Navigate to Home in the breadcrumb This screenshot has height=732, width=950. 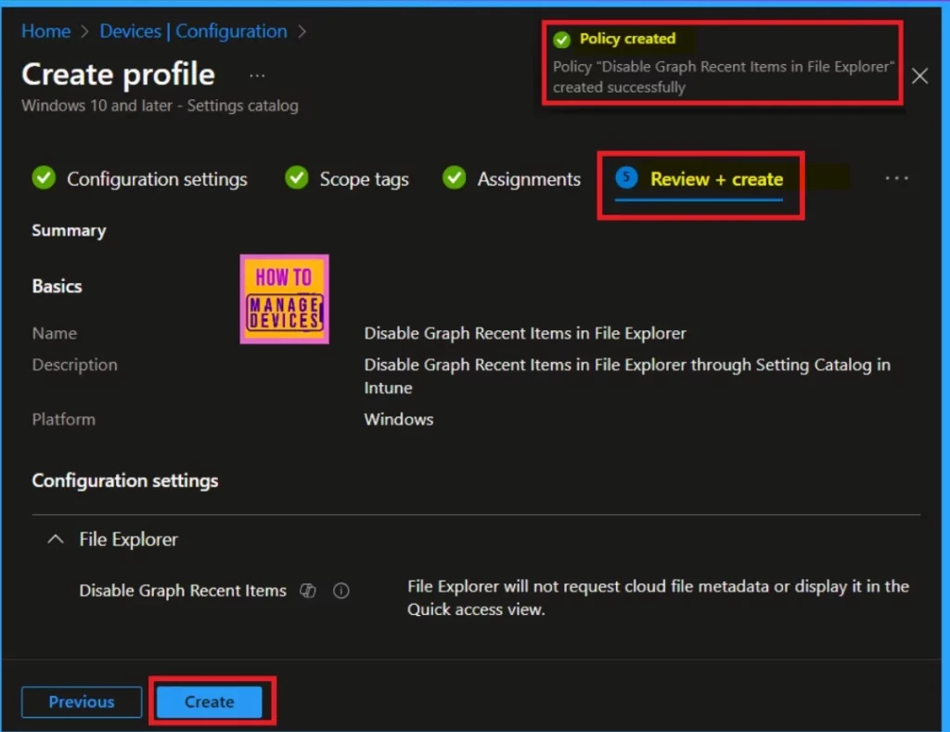point(45,32)
